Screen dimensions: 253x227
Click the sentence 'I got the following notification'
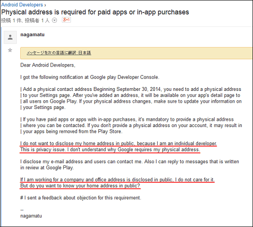(x=90, y=77)
